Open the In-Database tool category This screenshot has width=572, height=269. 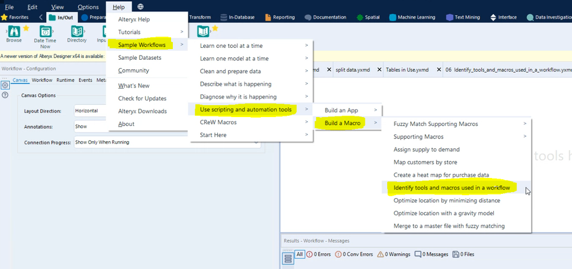click(237, 17)
